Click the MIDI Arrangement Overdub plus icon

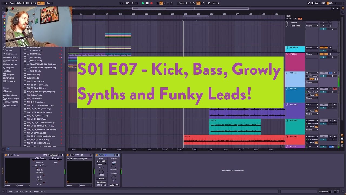(x=158, y=3)
